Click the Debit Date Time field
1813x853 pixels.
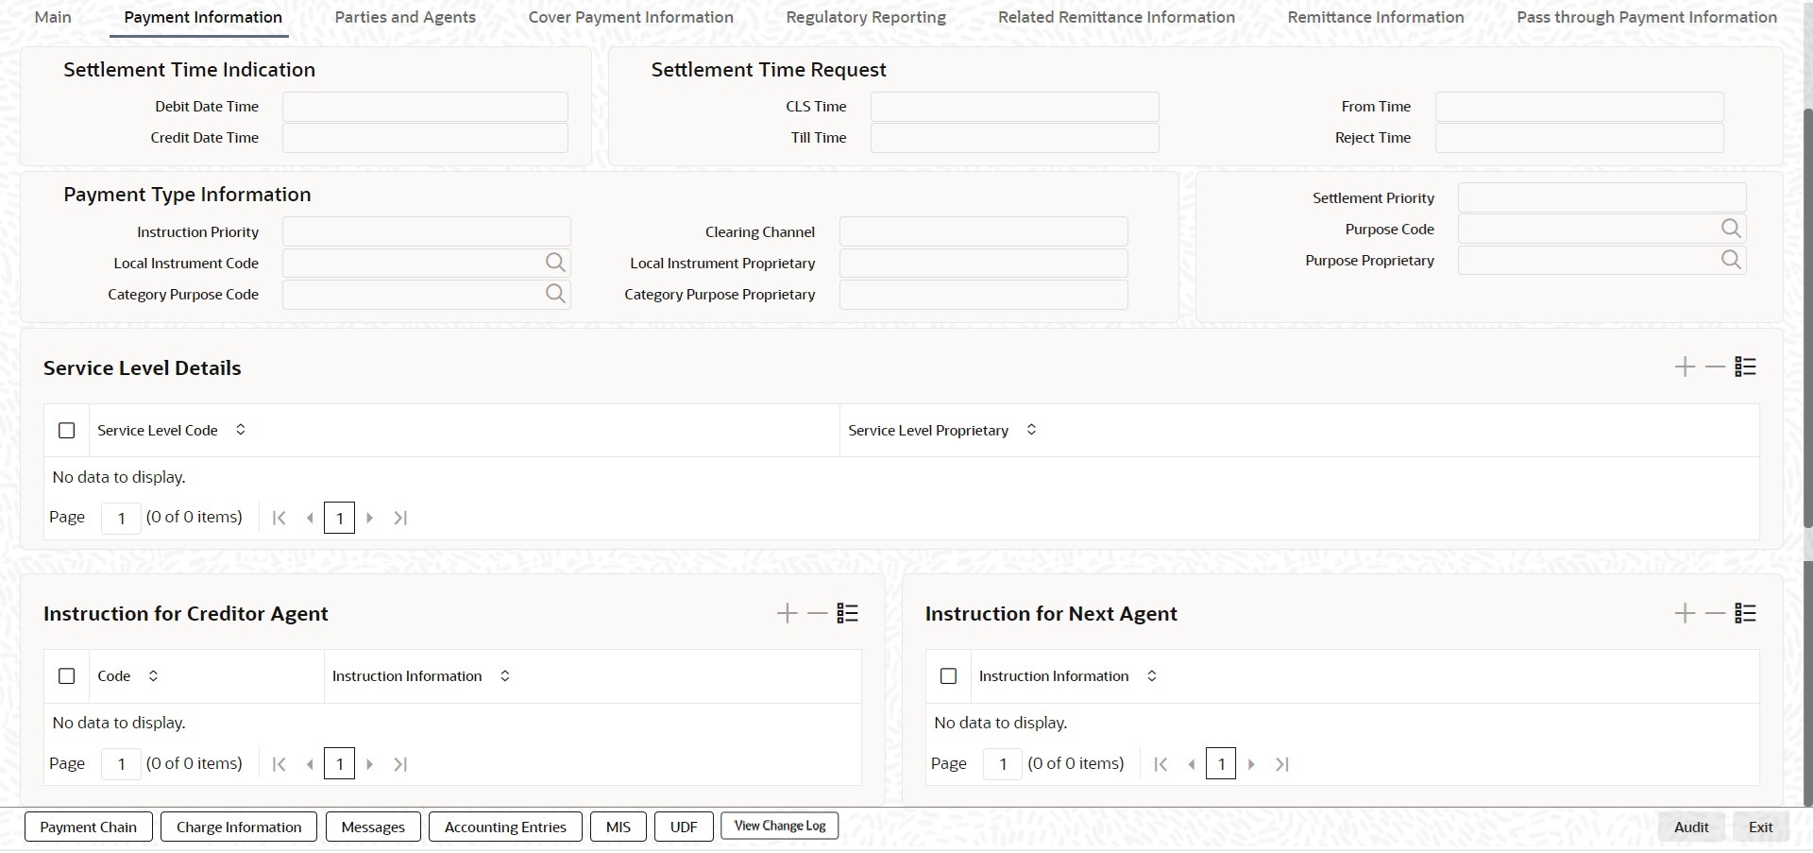pyautogui.click(x=425, y=107)
